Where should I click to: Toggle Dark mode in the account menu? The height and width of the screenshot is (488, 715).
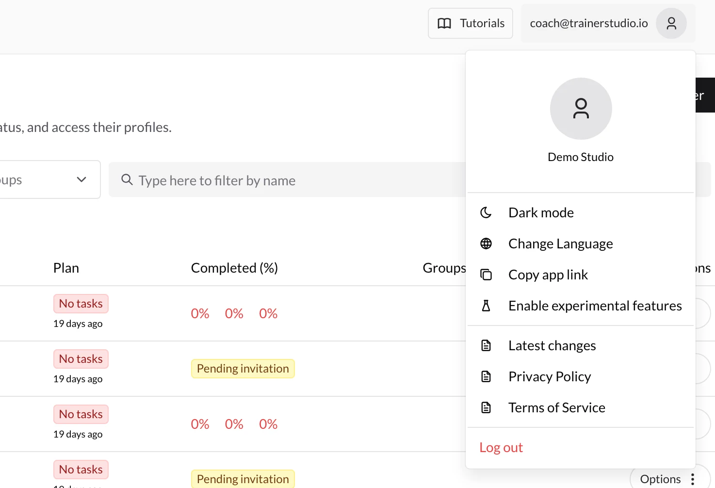[x=581, y=212]
